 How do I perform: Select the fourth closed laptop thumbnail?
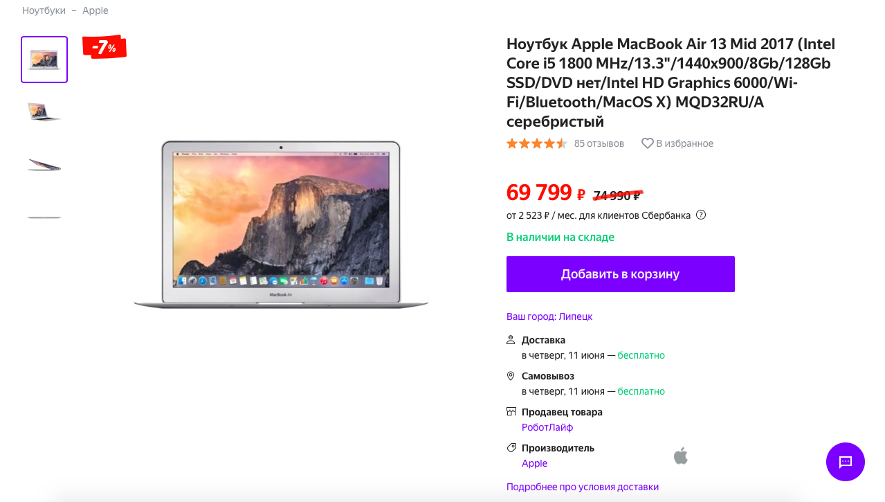point(44,217)
